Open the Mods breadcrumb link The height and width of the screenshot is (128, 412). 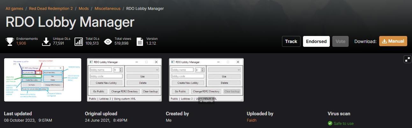(x=84, y=9)
